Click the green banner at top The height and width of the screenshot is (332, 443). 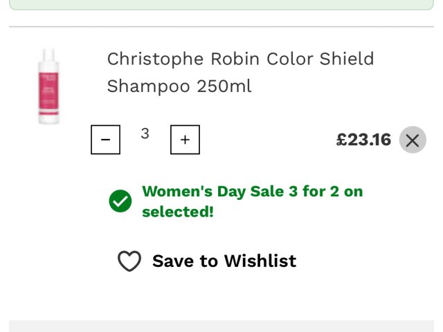221,4
